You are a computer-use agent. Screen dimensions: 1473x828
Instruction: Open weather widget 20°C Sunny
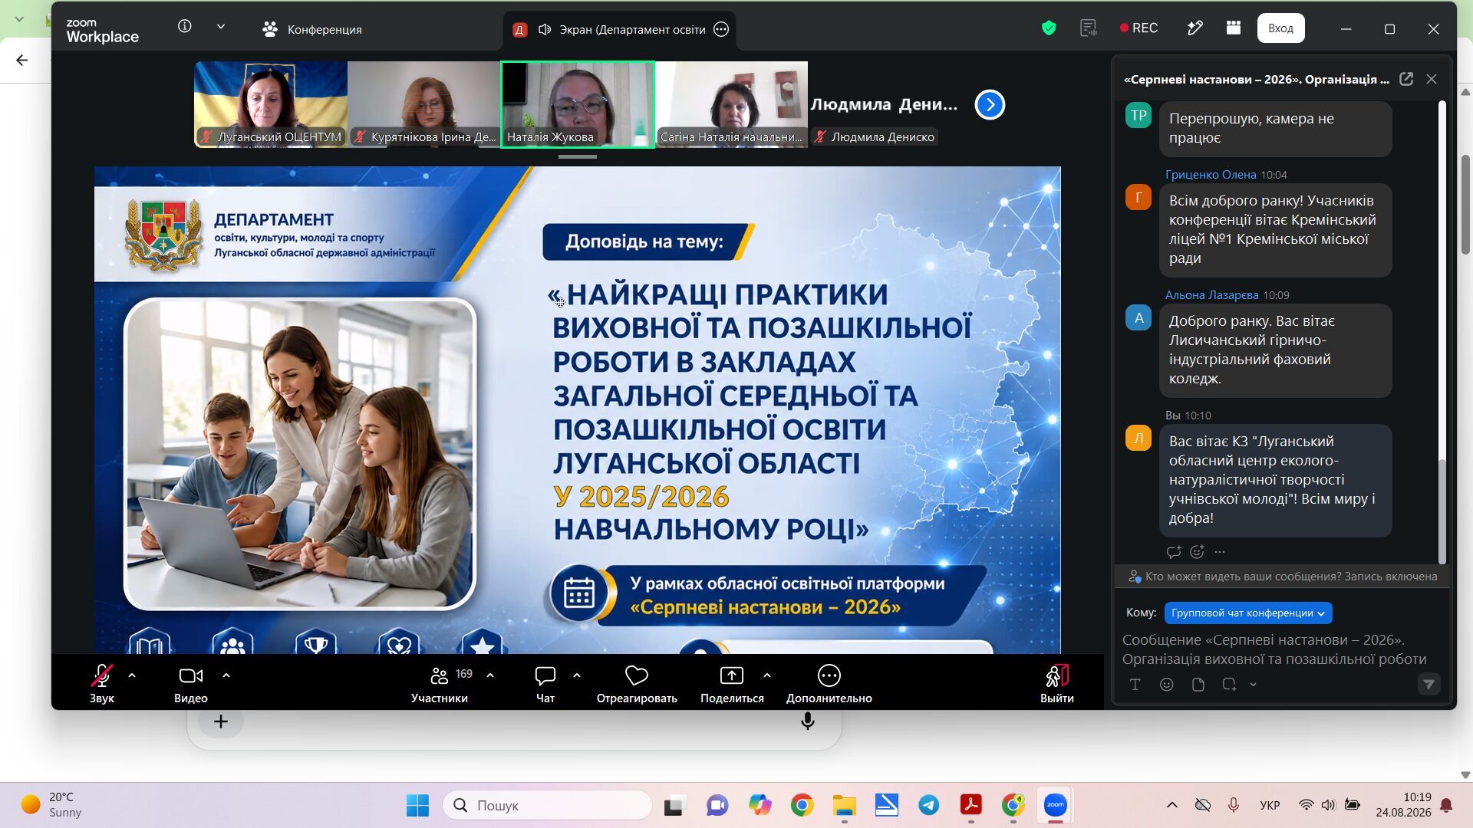51,805
